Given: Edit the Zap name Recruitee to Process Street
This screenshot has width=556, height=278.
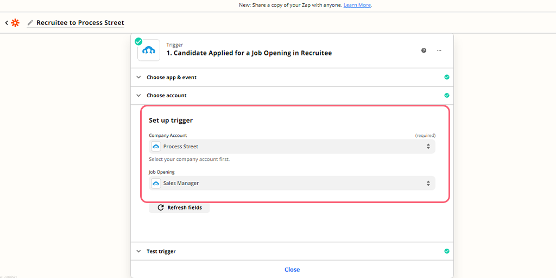Looking at the screenshot, I should 80,23.
